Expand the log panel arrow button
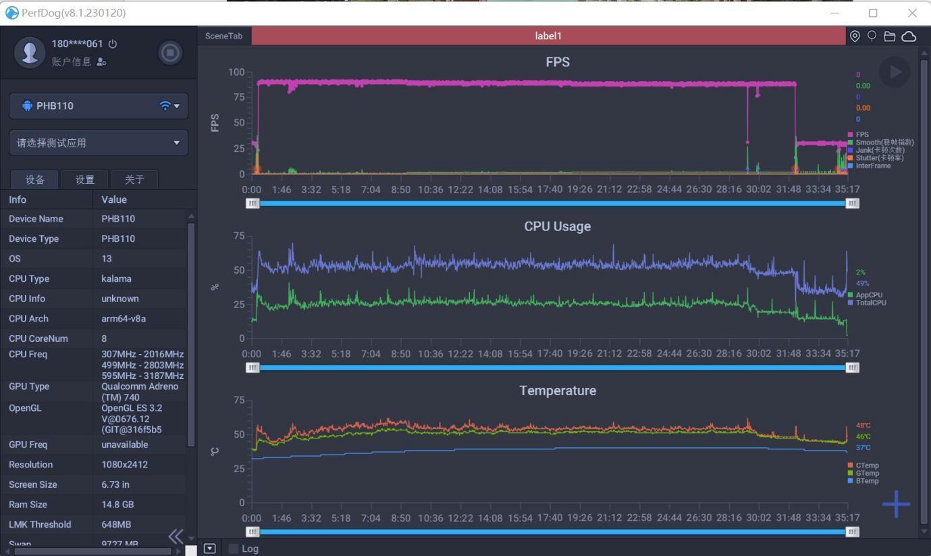The image size is (931, 556). [210, 549]
